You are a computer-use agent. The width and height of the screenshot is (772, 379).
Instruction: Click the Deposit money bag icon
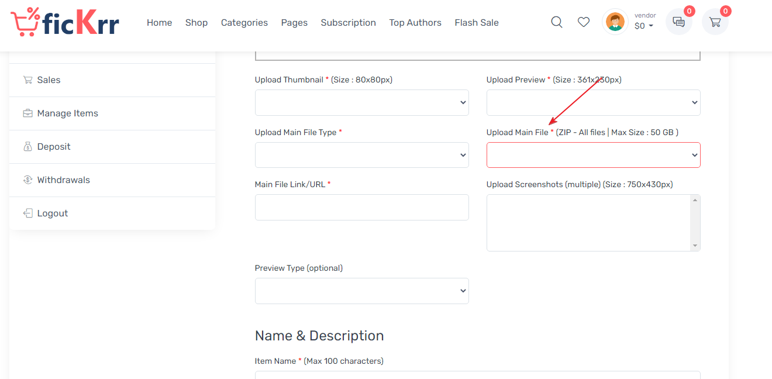point(27,147)
